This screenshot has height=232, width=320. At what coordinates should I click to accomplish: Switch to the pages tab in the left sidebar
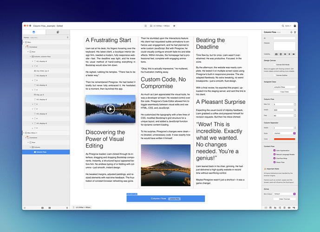click(x=58, y=32)
